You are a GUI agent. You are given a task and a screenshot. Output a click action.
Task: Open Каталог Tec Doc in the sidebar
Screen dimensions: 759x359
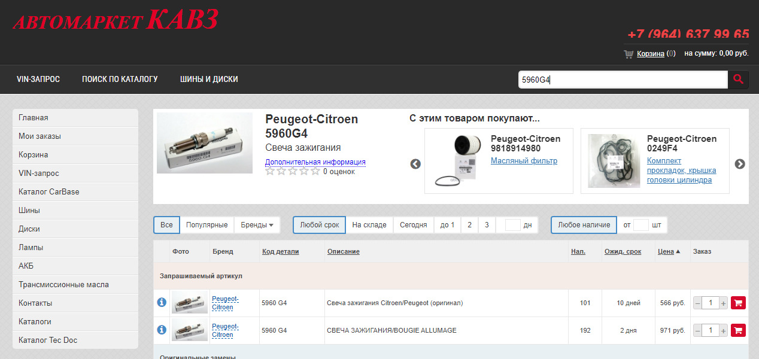(75, 340)
